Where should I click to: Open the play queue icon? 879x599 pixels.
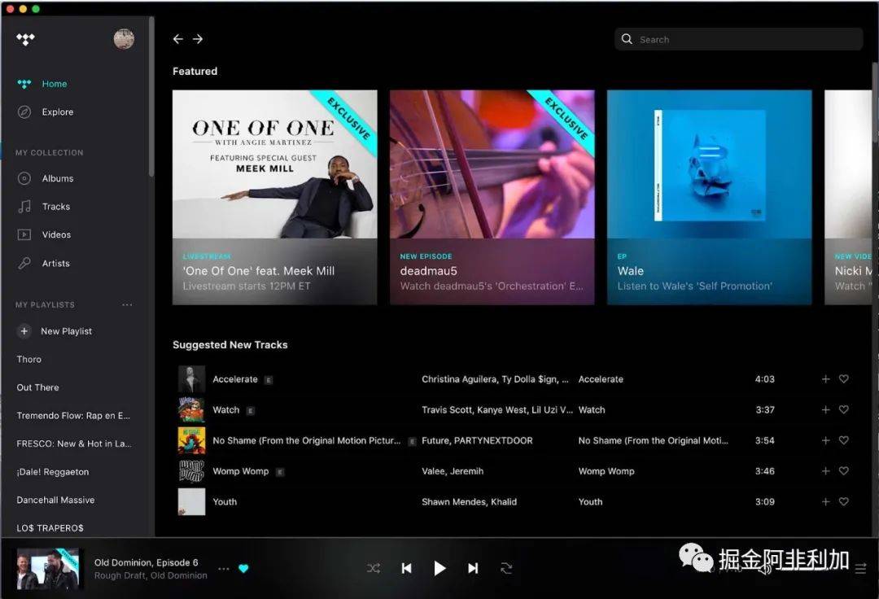pyautogui.click(x=860, y=570)
